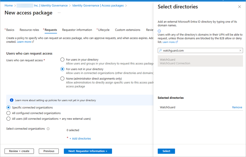The image size is (246, 157).
Task: Remove WatchGuard from selected directories
Action: click(x=237, y=107)
